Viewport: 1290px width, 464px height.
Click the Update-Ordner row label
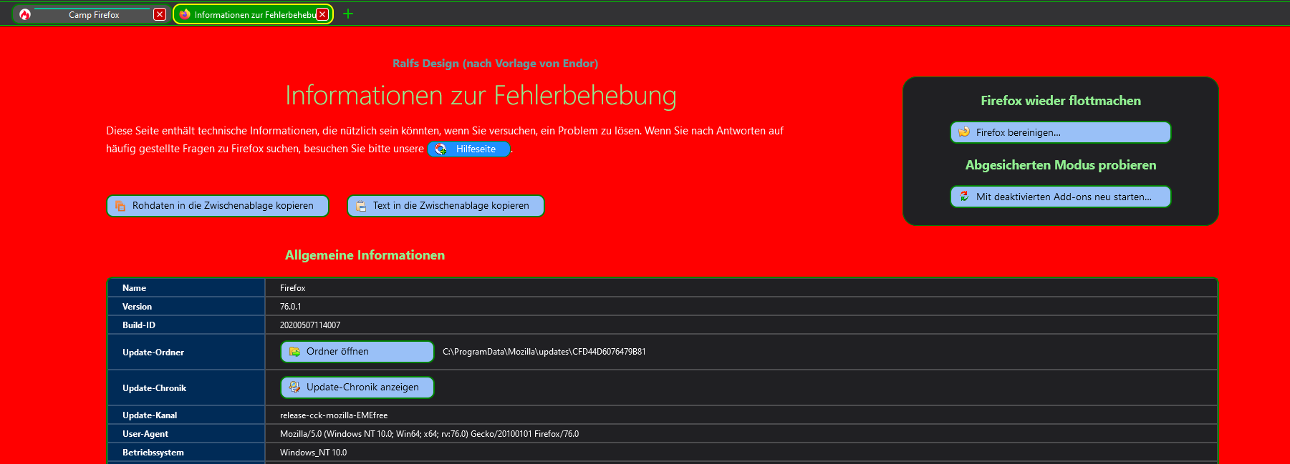153,352
